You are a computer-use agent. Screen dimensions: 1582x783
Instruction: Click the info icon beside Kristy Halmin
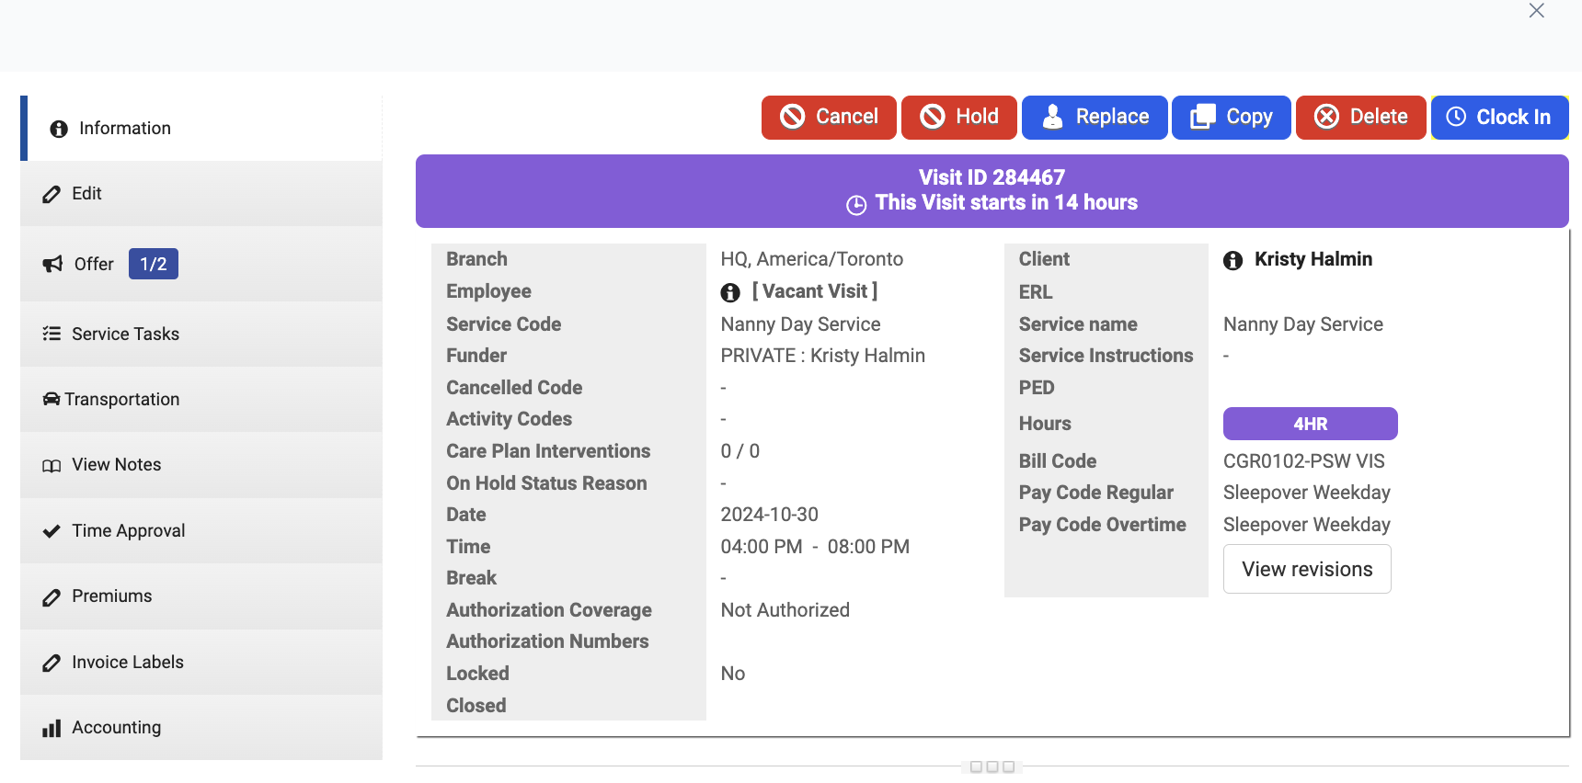(1232, 261)
